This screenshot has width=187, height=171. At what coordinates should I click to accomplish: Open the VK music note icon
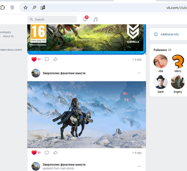(95, 19)
